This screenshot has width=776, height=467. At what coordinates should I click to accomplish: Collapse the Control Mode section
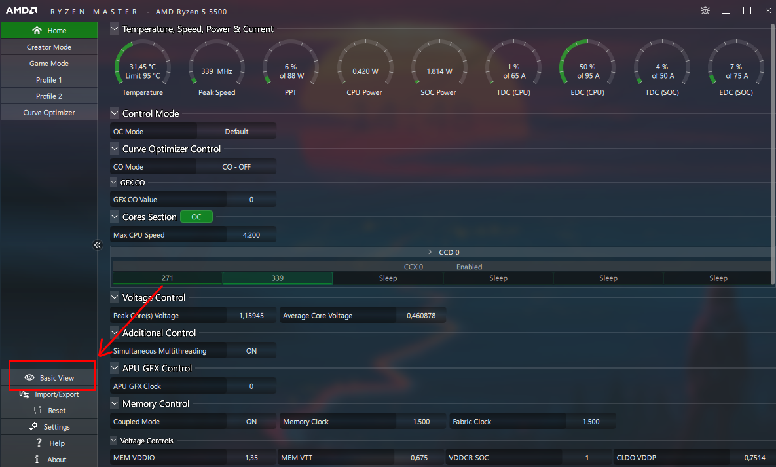[x=115, y=113]
